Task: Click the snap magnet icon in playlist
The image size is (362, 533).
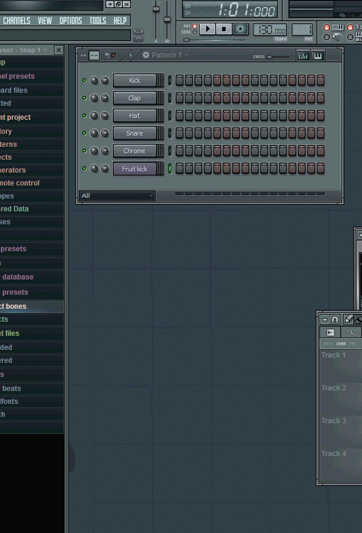Action: click(335, 319)
